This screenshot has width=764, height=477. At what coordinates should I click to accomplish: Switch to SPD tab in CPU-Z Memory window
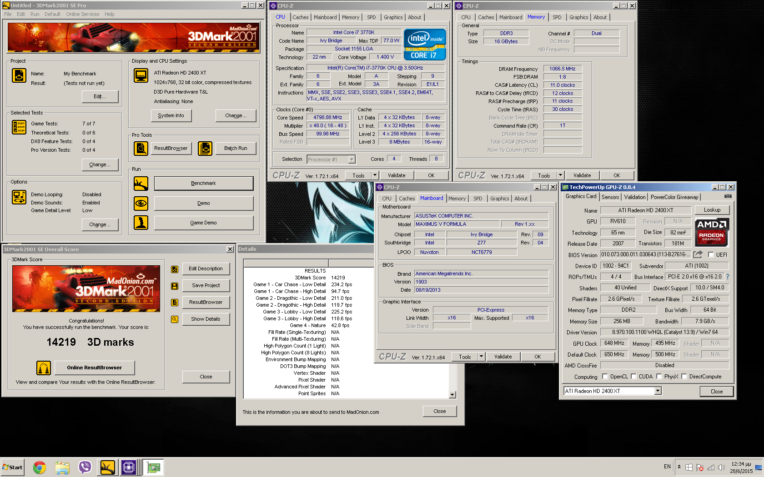pyautogui.click(x=557, y=17)
